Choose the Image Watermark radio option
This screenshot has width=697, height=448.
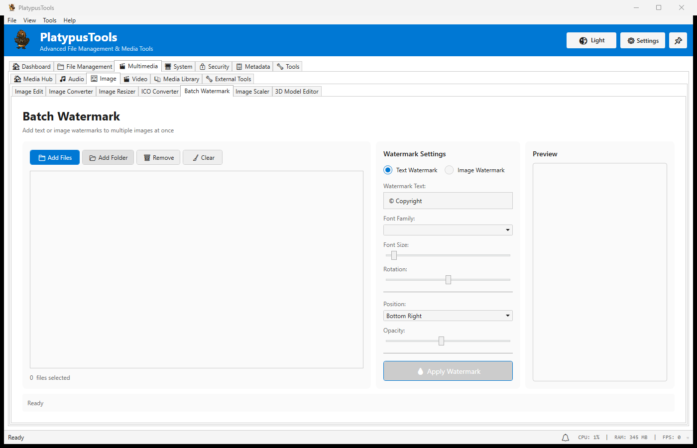click(x=450, y=170)
